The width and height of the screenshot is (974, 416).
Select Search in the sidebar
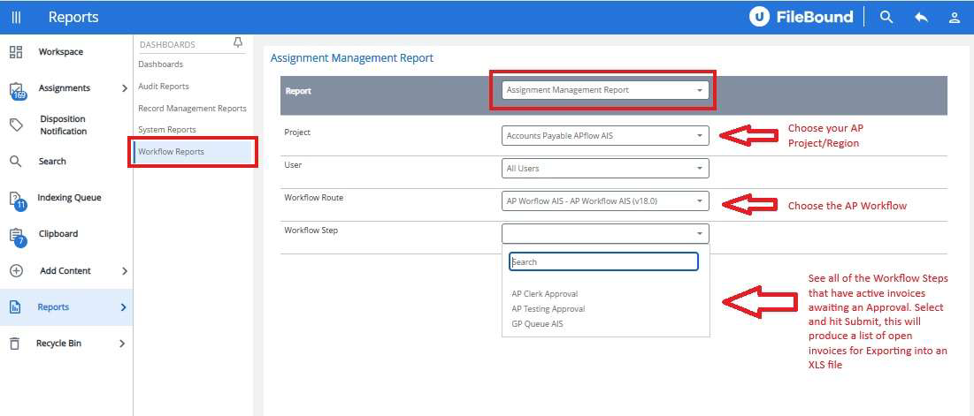coord(52,162)
